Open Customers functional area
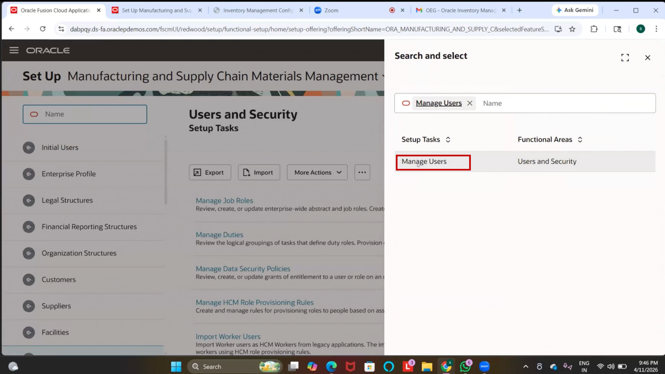Image resolution: width=665 pixels, height=374 pixels. point(59,279)
